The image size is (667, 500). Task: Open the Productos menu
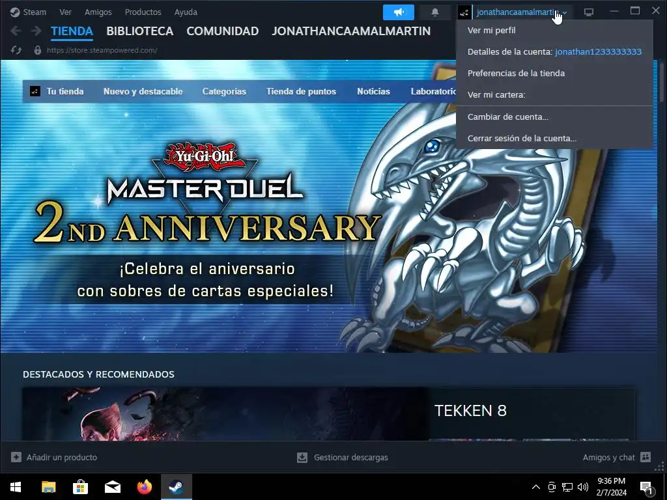(x=143, y=12)
